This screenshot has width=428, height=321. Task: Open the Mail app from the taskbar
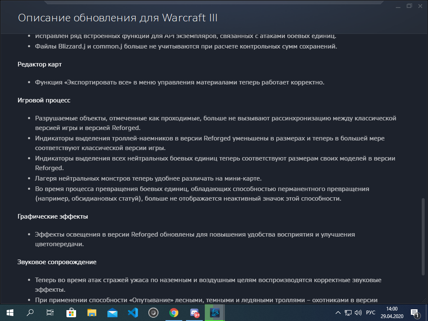point(112,313)
